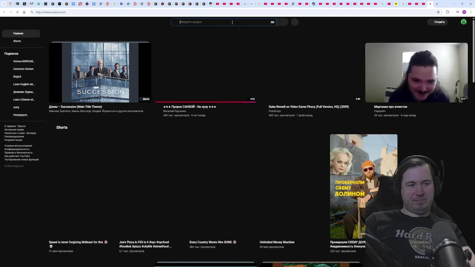Open video Пророк САНБОЙ - На луну
The image size is (475, 267).
tap(190, 107)
